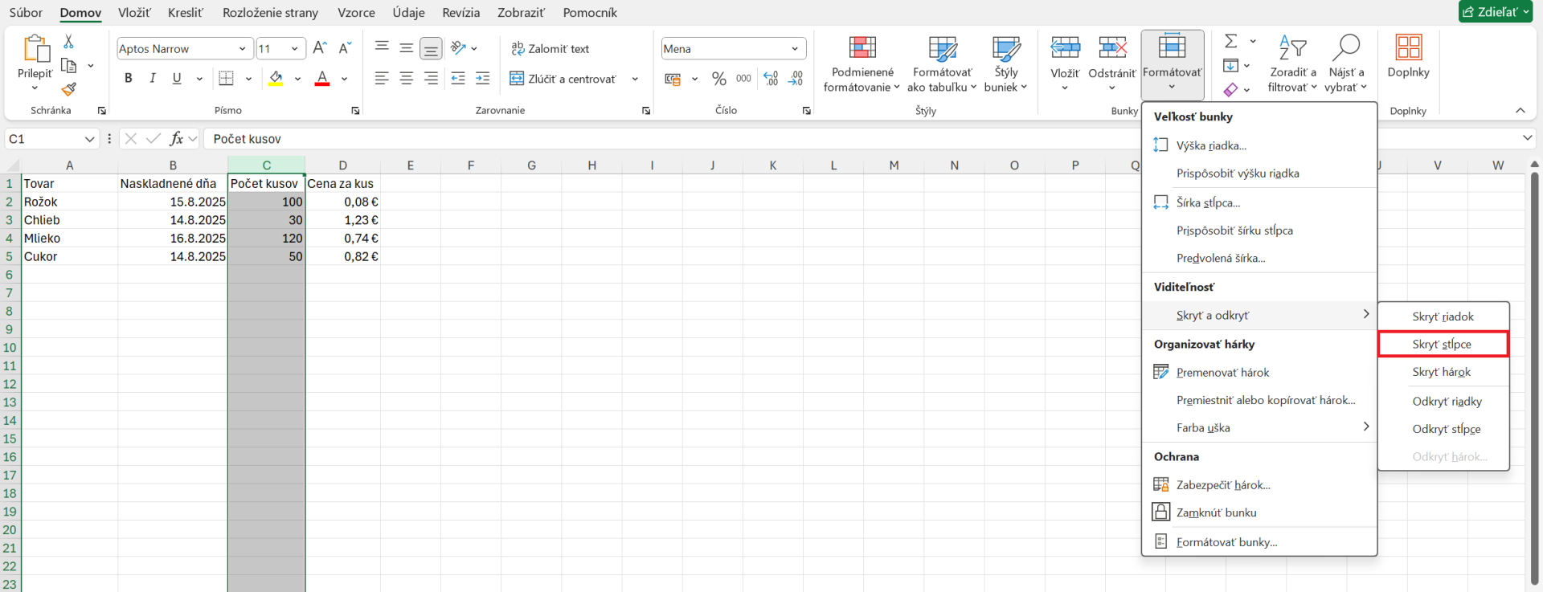The height and width of the screenshot is (592, 1543).
Task: Click the Copy icon
Action: [69, 65]
